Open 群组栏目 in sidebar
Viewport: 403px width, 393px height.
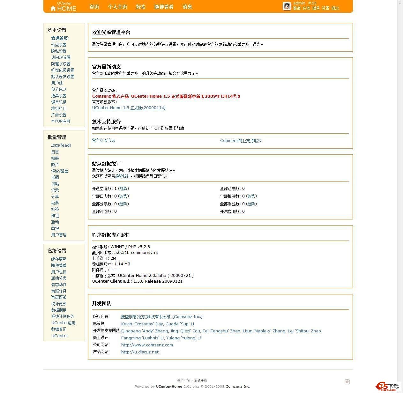(x=59, y=108)
